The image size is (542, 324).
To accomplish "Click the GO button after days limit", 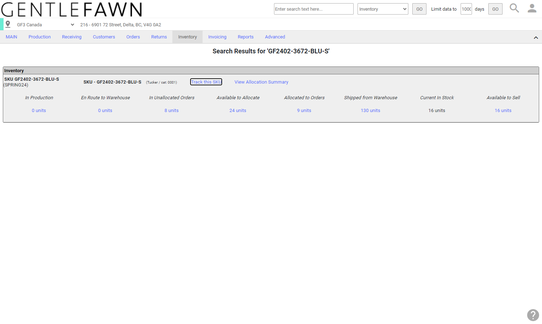I will 495,9.
